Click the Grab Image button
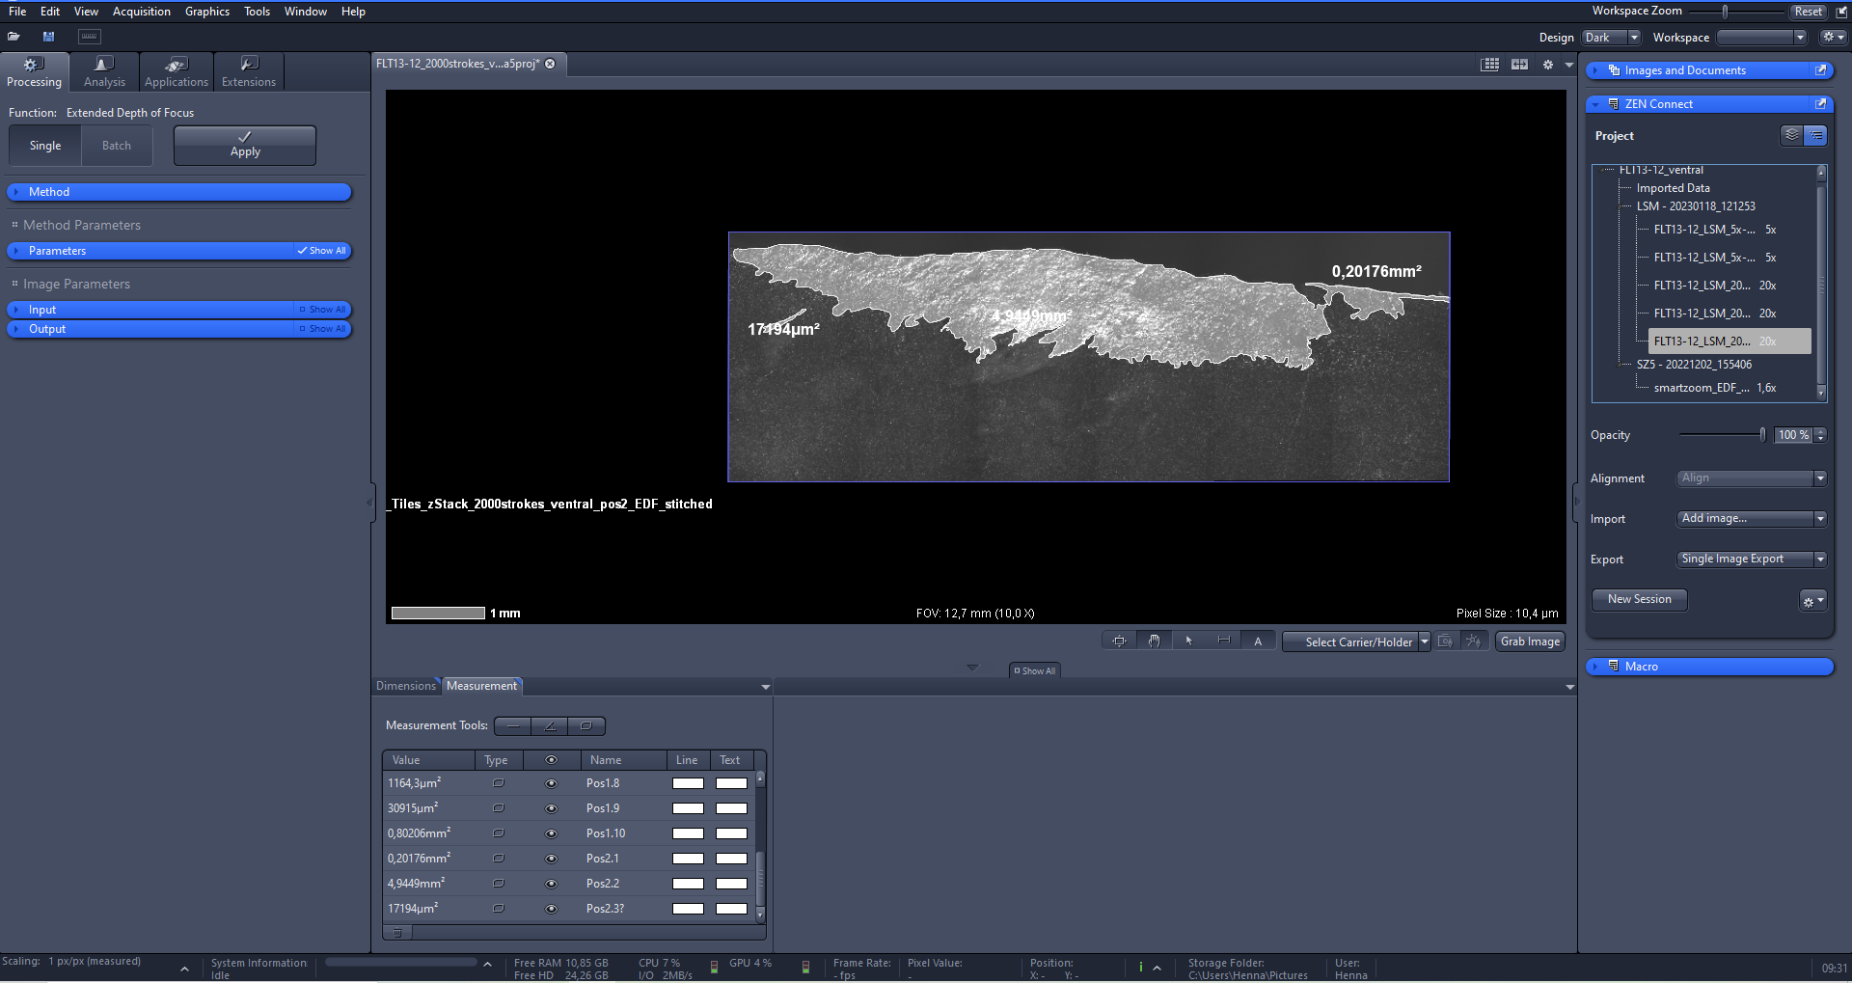The image size is (1852, 983). point(1530,642)
